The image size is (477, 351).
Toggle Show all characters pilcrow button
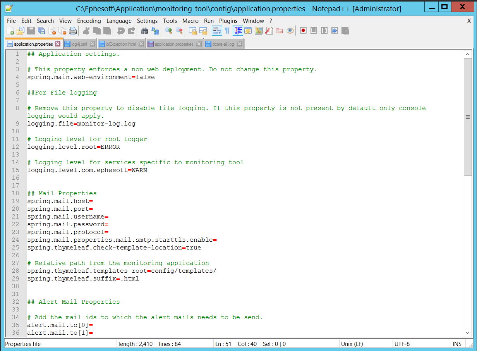(227, 31)
